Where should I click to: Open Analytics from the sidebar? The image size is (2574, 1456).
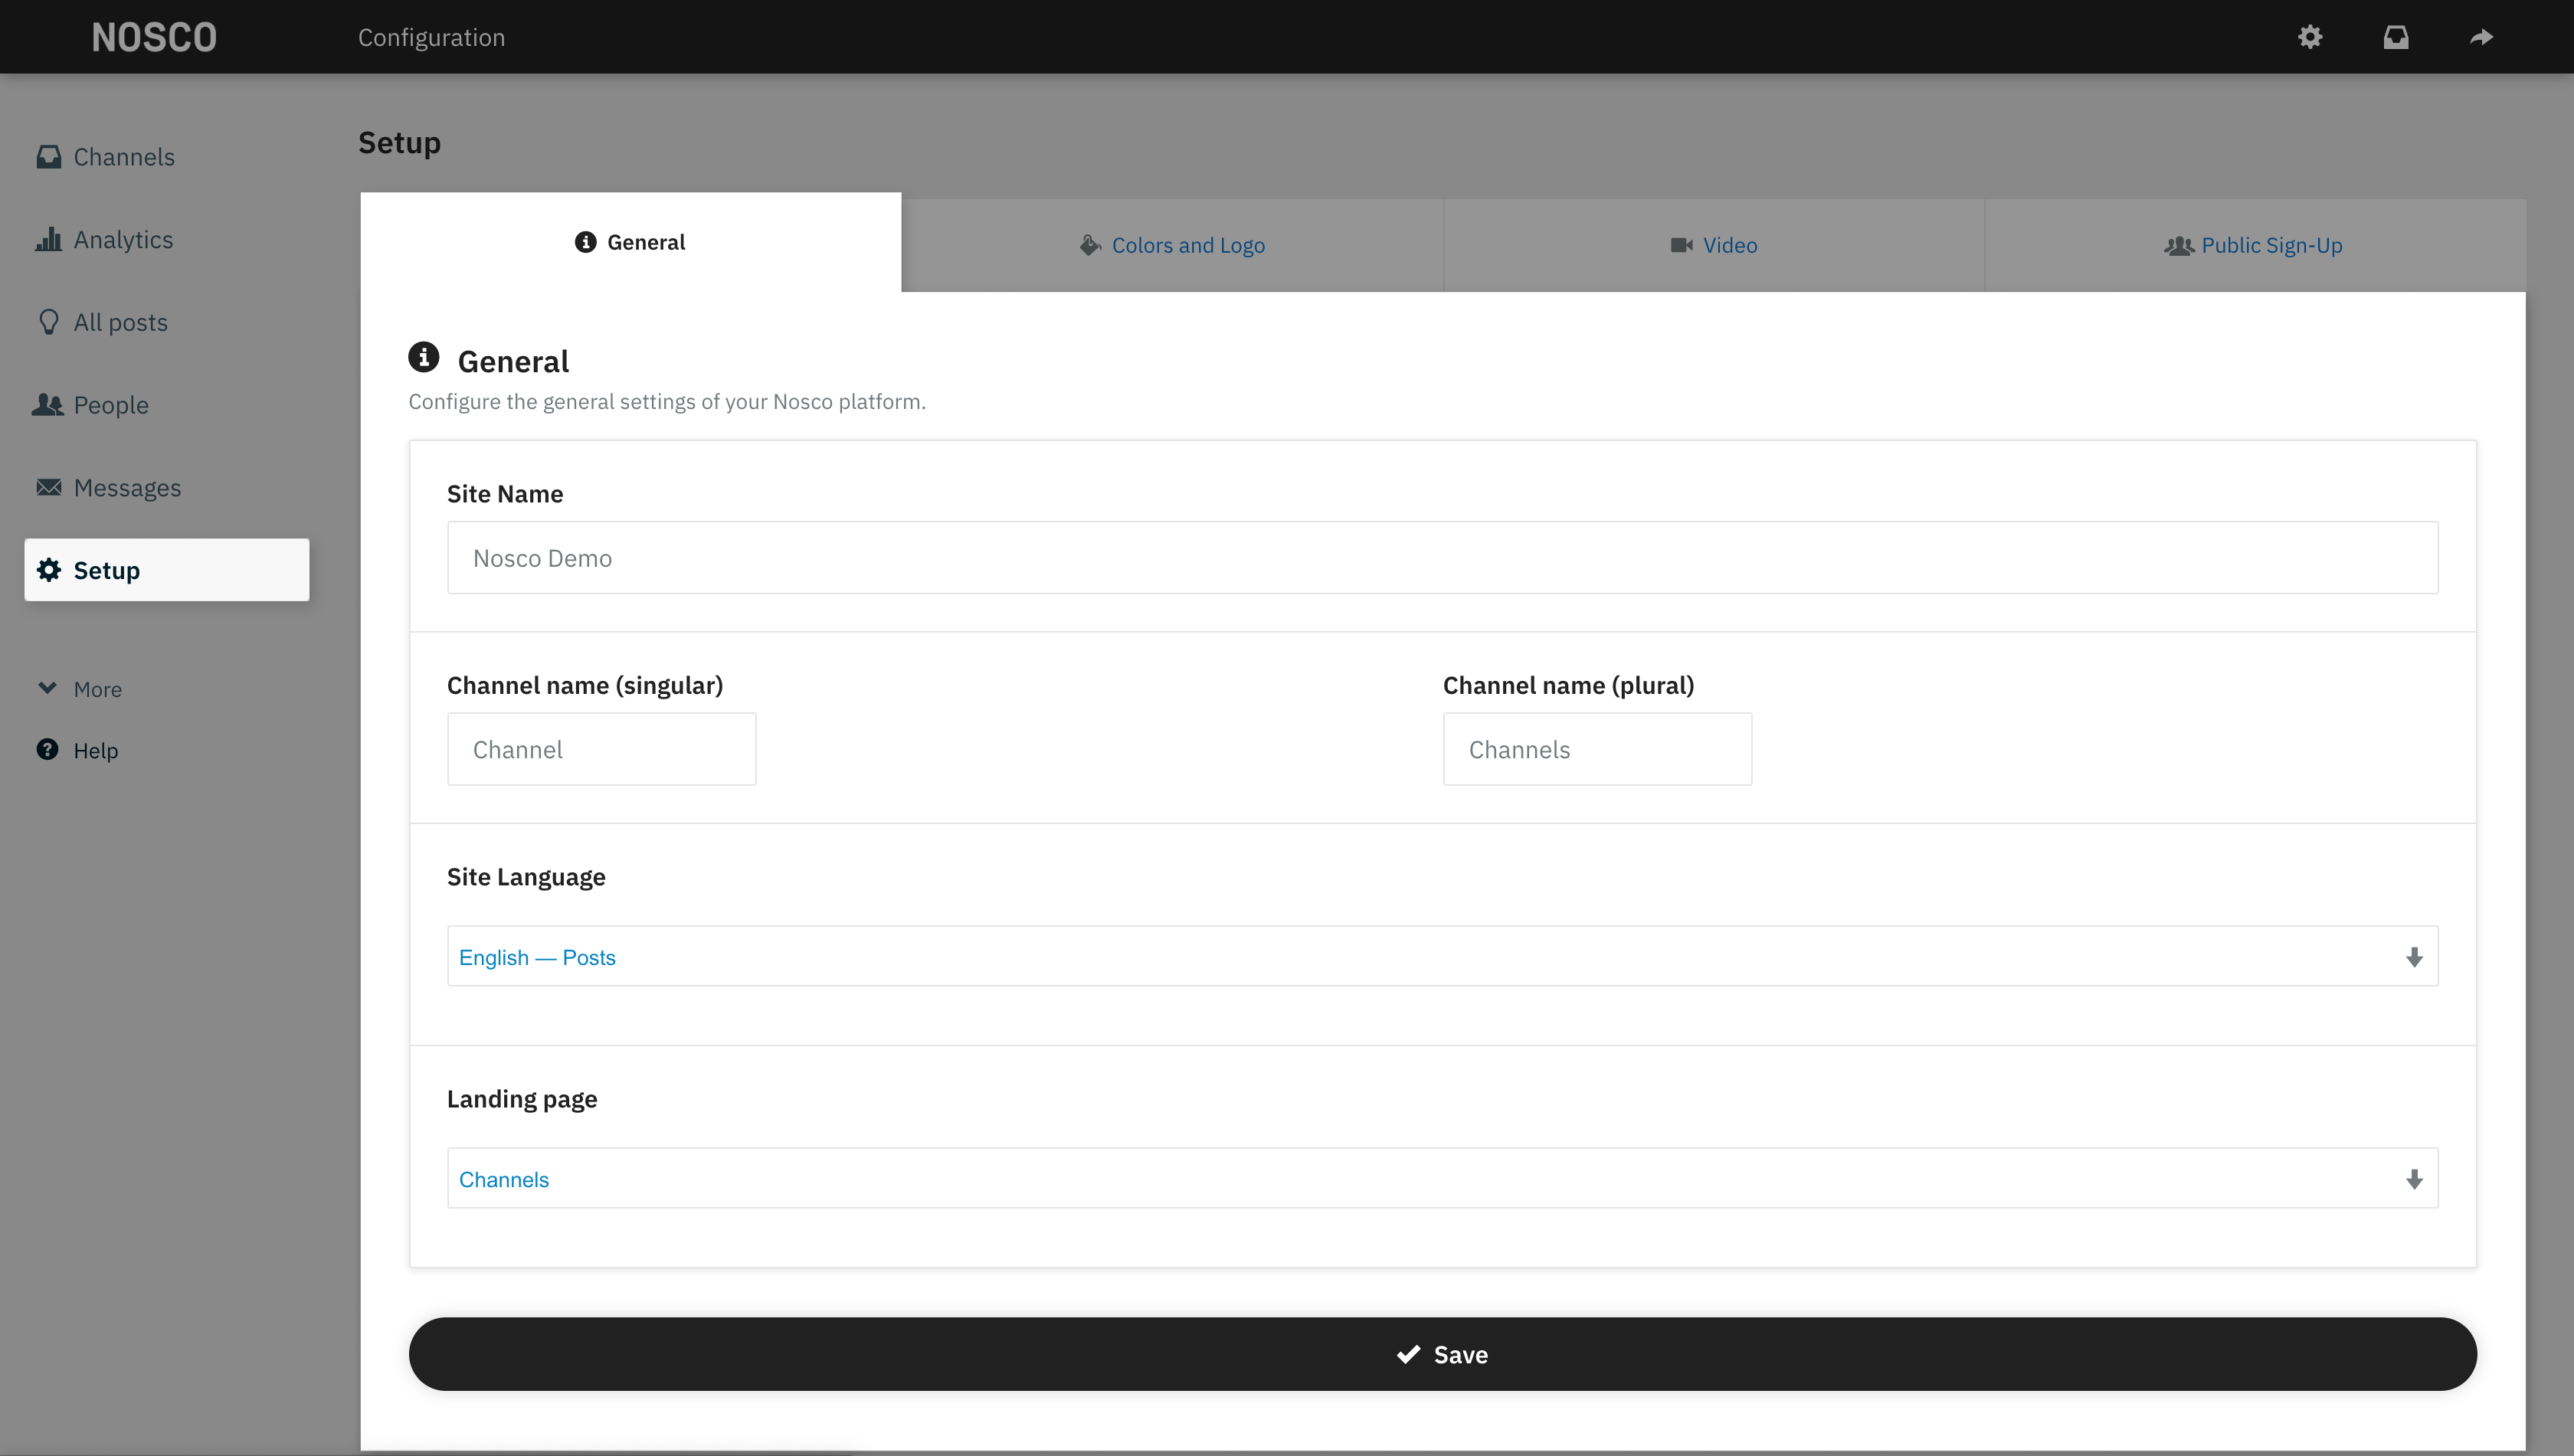123,240
